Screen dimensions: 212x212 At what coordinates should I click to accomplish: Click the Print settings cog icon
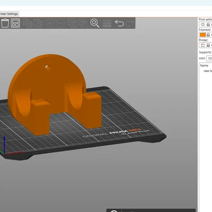[x=202, y=24]
